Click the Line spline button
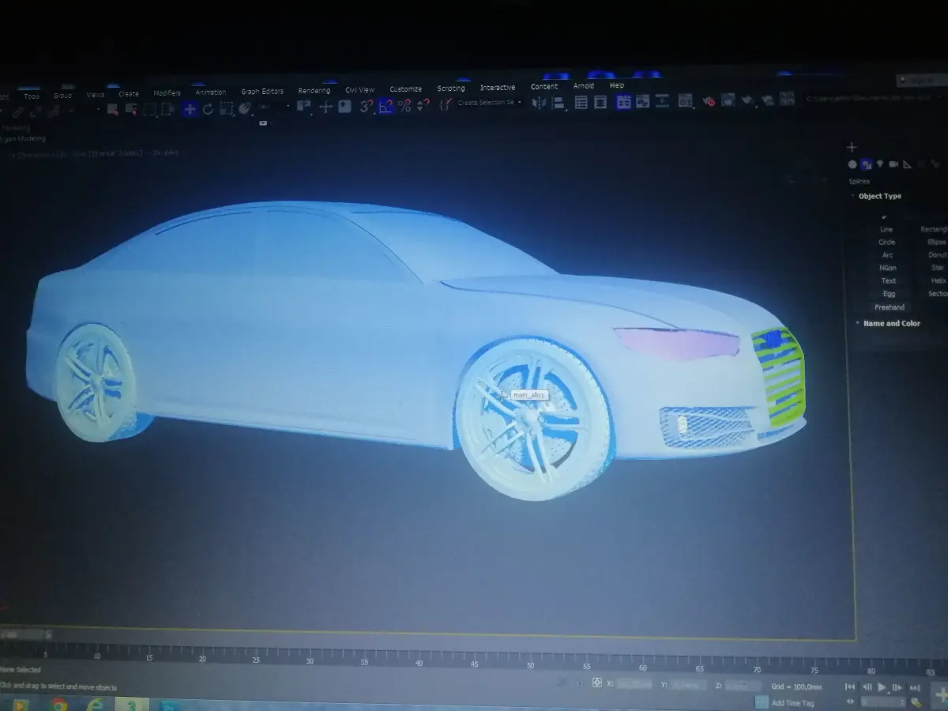This screenshot has height=711, width=948. click(x=886, y=229)
